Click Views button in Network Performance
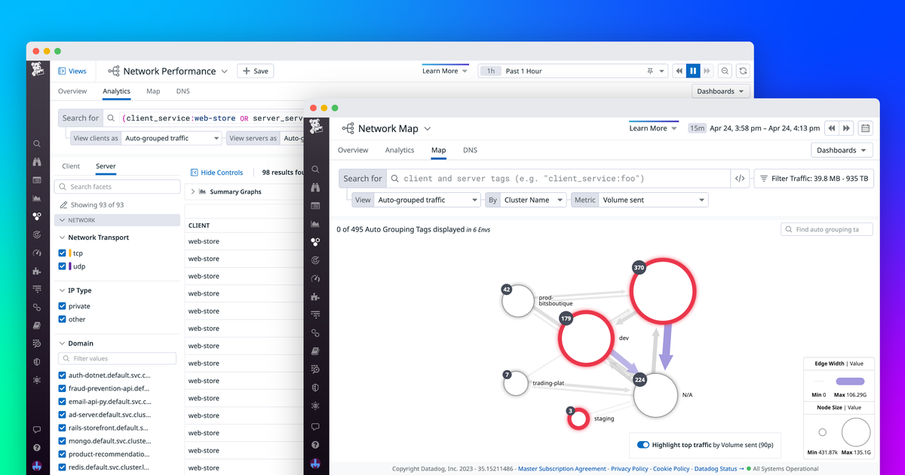This screenshot has width=905, height=475. 72,71
